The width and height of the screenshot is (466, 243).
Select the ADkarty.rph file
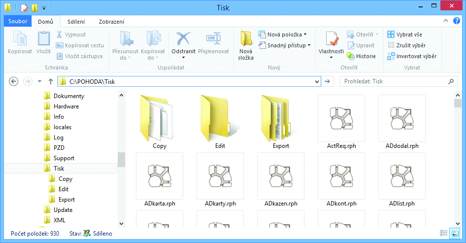[x=220, y=179]
